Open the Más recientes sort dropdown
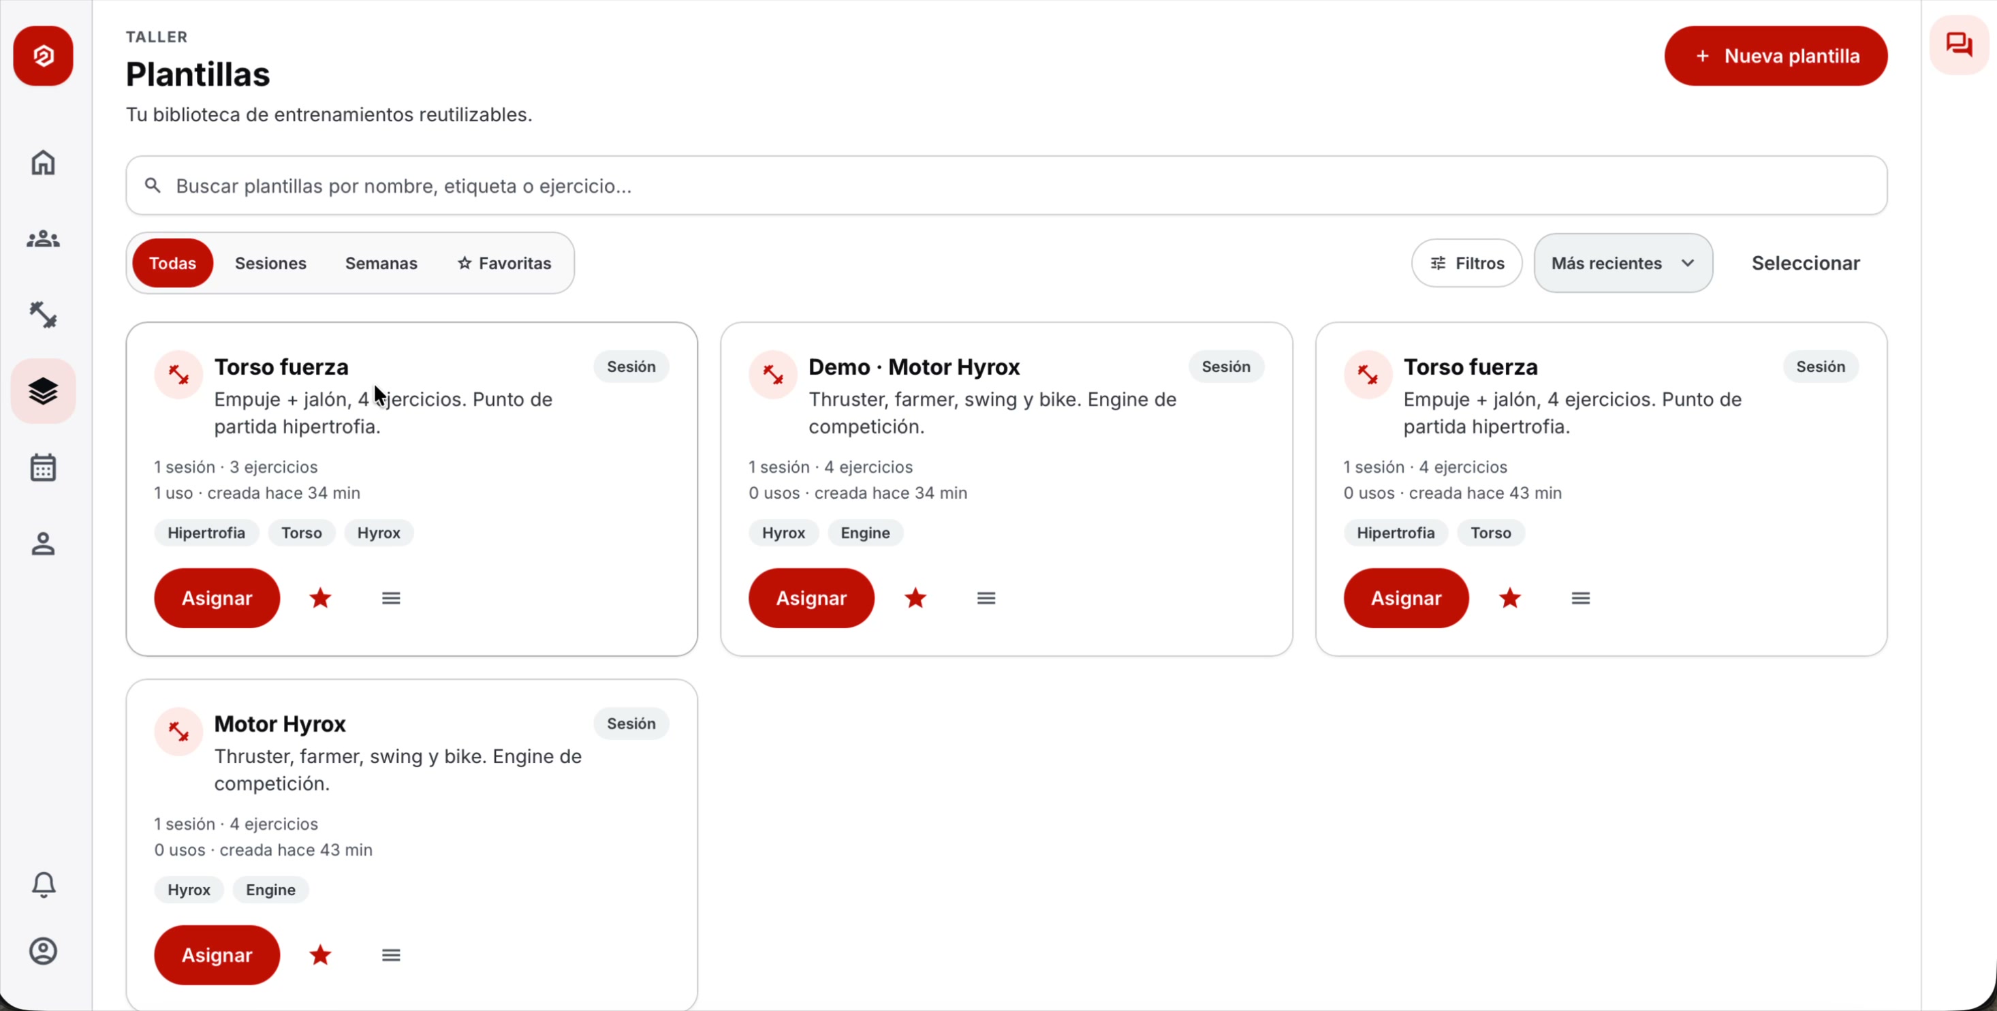This screenshot has width=1997, height=1011. tap(1623, 263)
